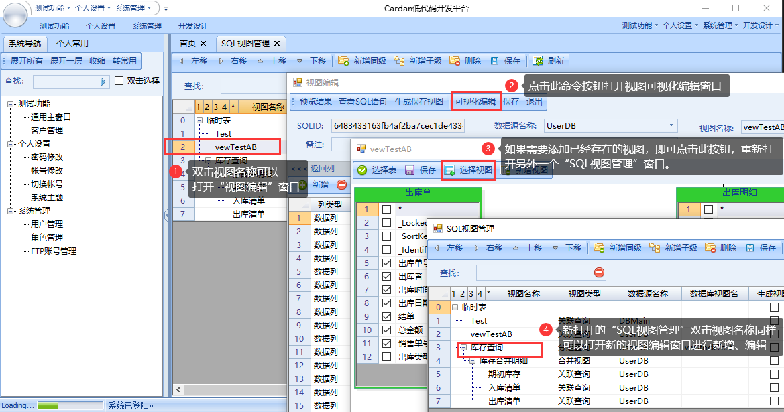The width and height of the screenshot is (784, 412).
Task: Open the quick access customize arrow in title bar
Action: (166, 9)
